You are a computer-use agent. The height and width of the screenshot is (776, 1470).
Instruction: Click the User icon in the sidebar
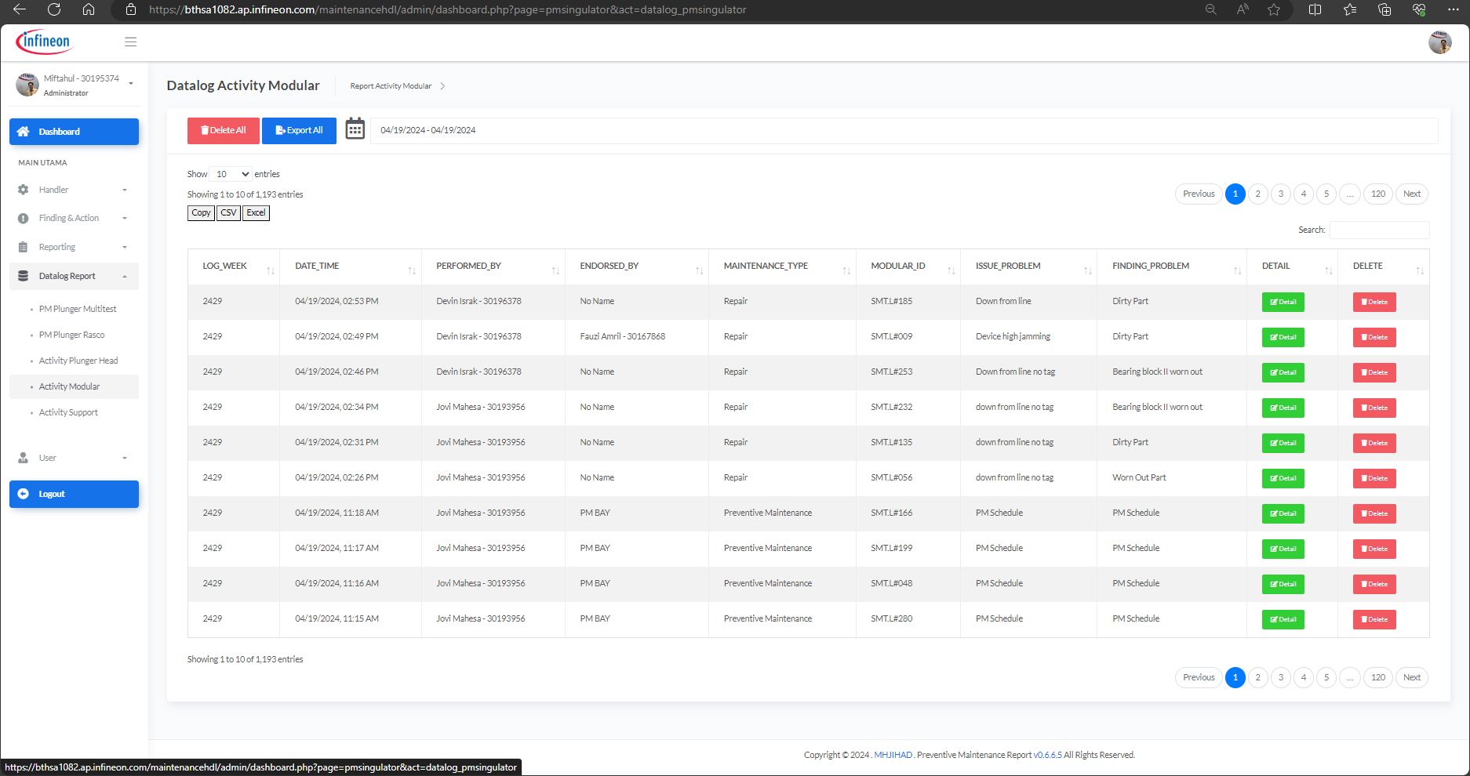point(24,457)
